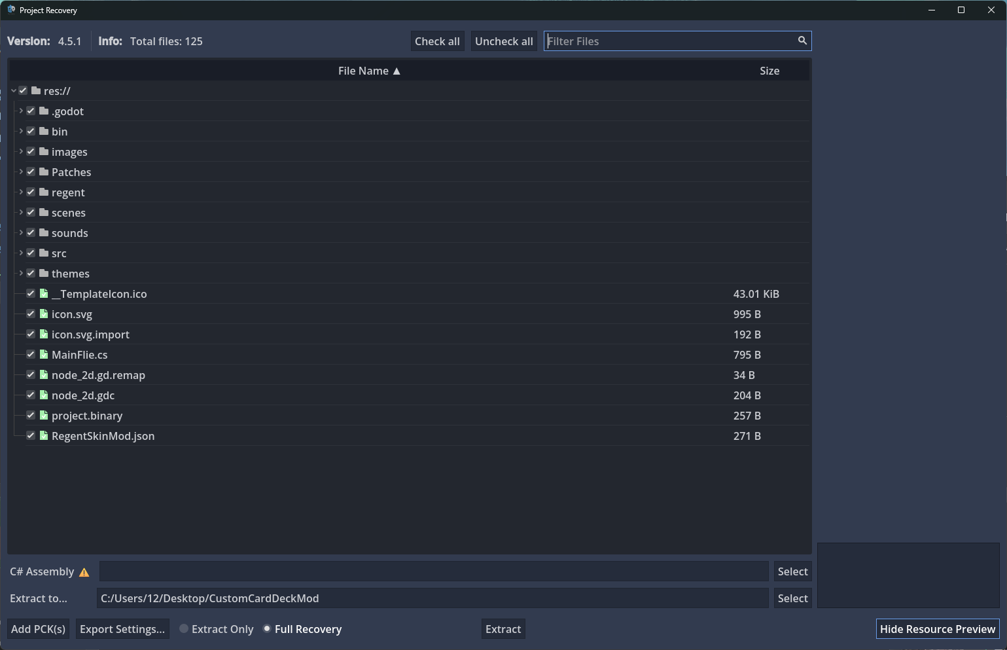This screenshot has width=1007, height=650.
Task: Uncheck the images folder checkbox
Action: point(31,151)
